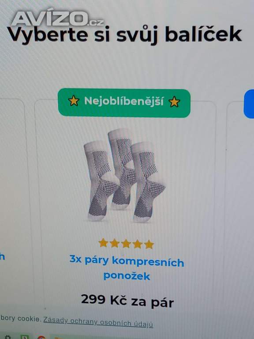The width and height of the screenshot is (254, 339).
Task: Select the third yellow rating star
Action: pyautogui.click(x=126, y=244)
